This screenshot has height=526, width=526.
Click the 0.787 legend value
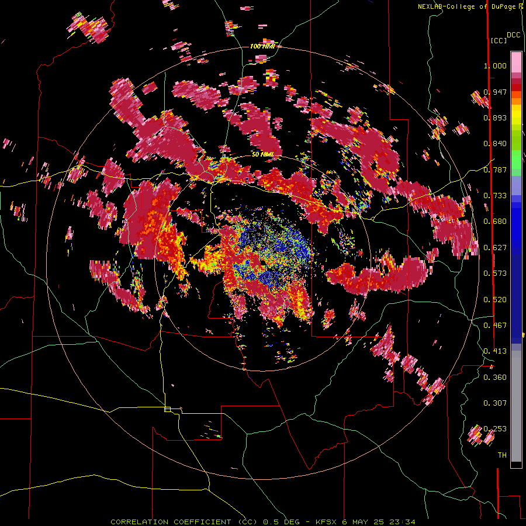(495, 169)
